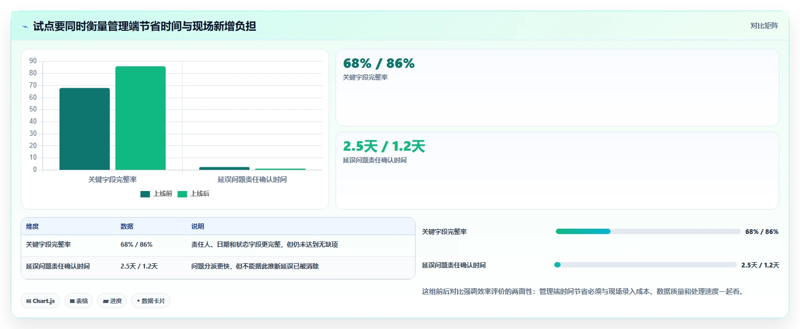The width and height of the screenshot is (800, 329).
Task: Click the 说明 table column header
Action: coord(197,227)
